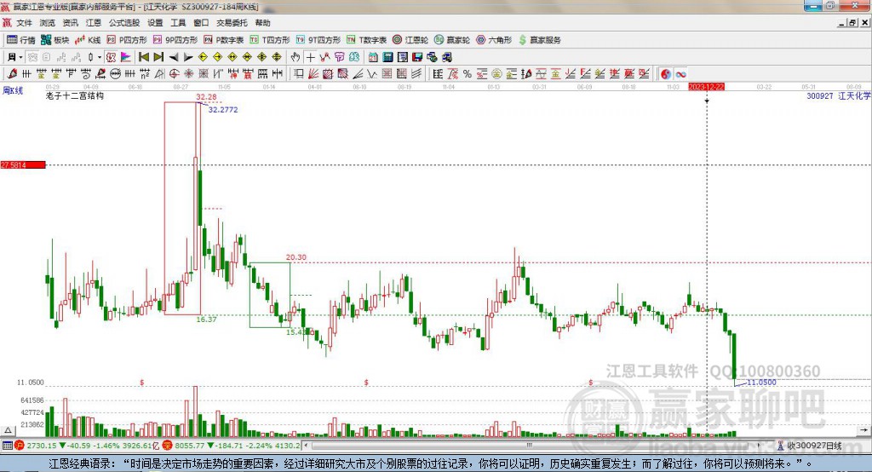Open the P数字表 tool

click(224, 40)
